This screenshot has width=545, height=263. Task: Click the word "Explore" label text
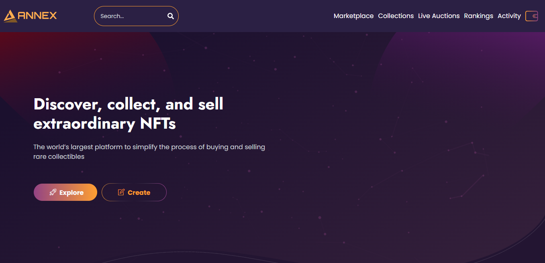71,193
